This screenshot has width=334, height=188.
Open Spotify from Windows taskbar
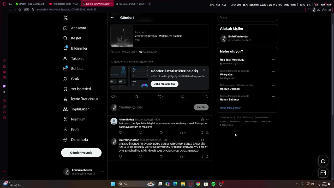pos(213,184)
